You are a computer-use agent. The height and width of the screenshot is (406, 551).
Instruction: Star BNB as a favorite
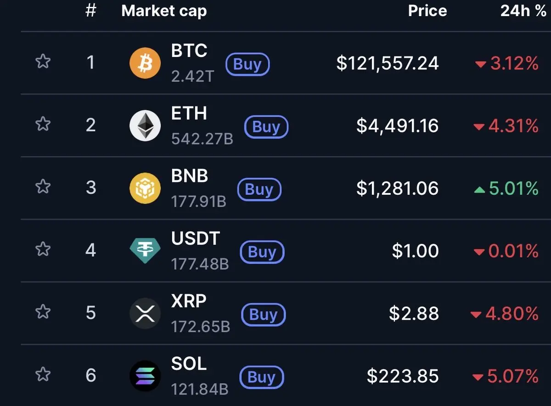tap(43, 186)
